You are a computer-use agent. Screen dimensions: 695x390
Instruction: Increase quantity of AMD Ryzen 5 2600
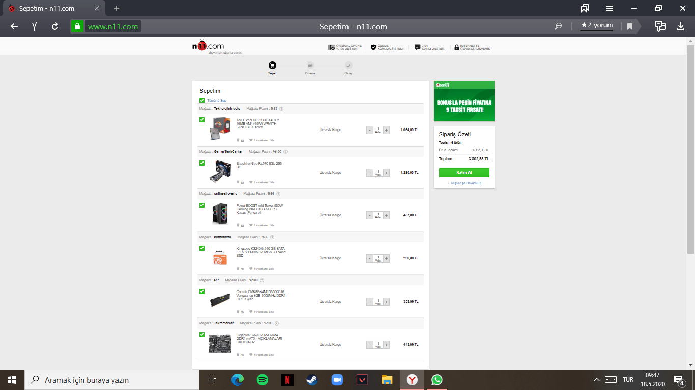(387, 130)
